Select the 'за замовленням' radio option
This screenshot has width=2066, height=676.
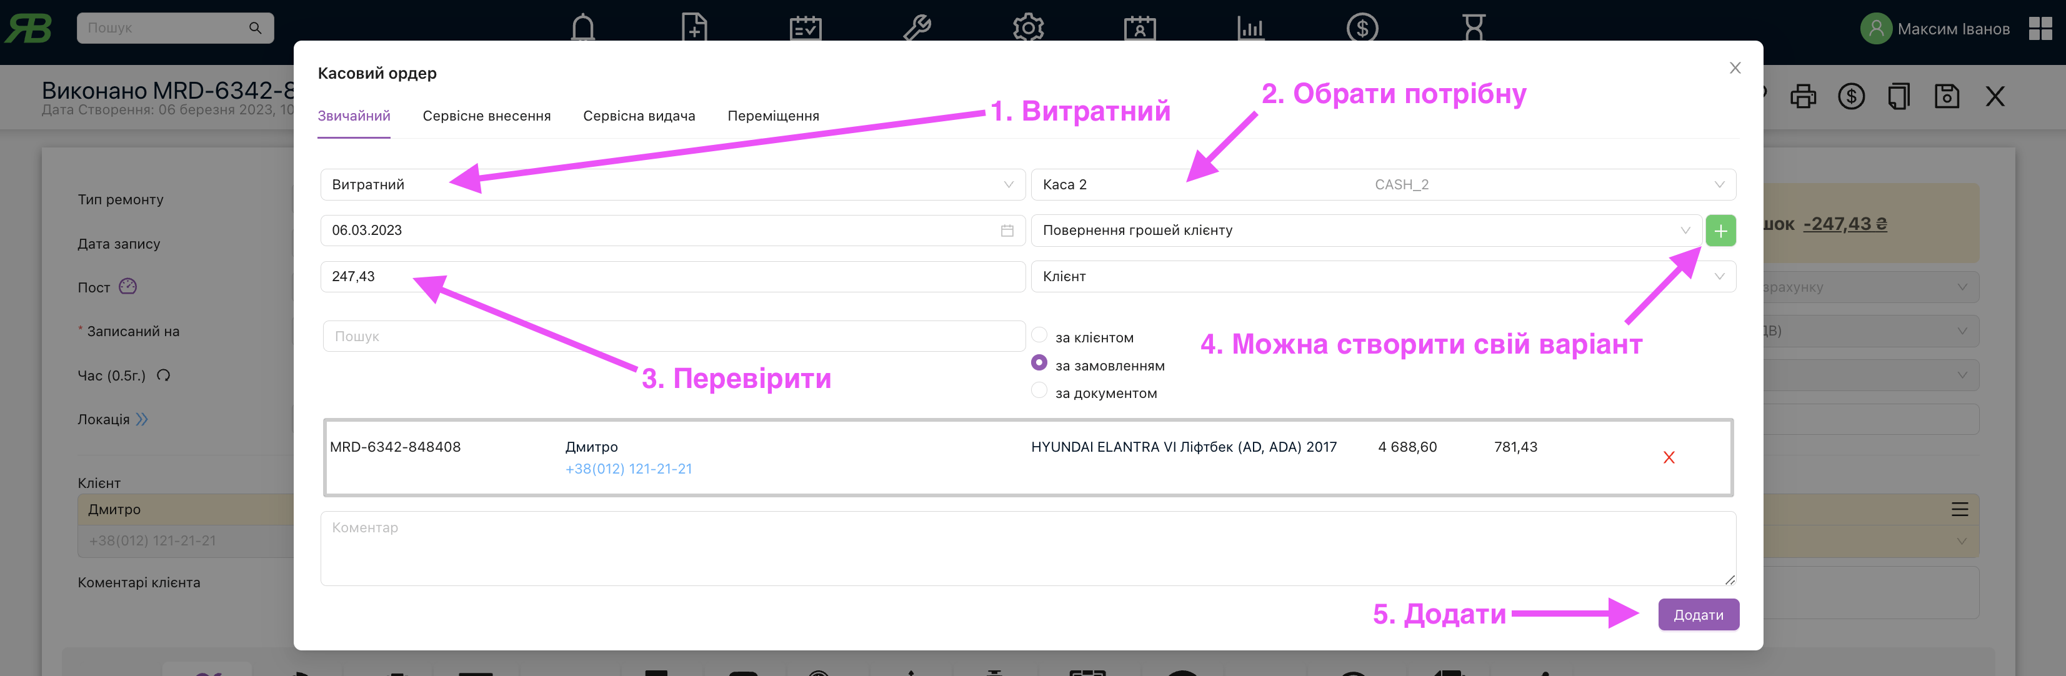click(1039, 363)
